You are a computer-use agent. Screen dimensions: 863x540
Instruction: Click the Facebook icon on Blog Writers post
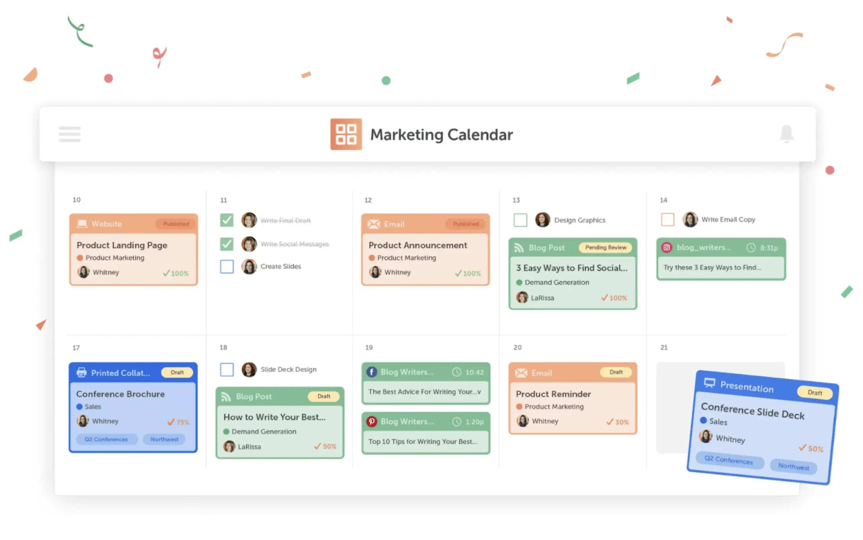coord(371,372)
